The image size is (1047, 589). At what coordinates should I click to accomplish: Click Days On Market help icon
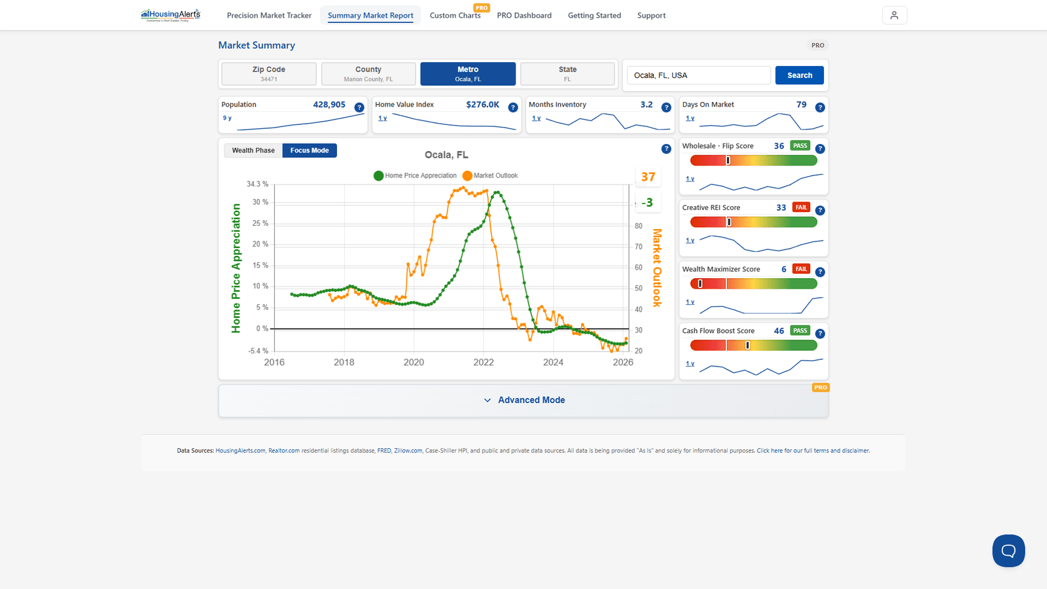tap(820, 107)
